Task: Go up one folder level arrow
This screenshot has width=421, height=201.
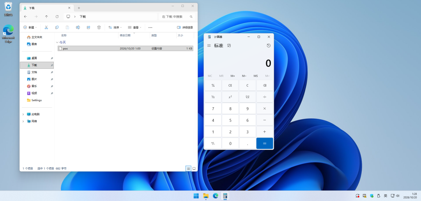Action: click(46, 17)
